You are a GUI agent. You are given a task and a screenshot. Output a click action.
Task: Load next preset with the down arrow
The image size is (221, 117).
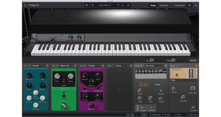(123, 5)
